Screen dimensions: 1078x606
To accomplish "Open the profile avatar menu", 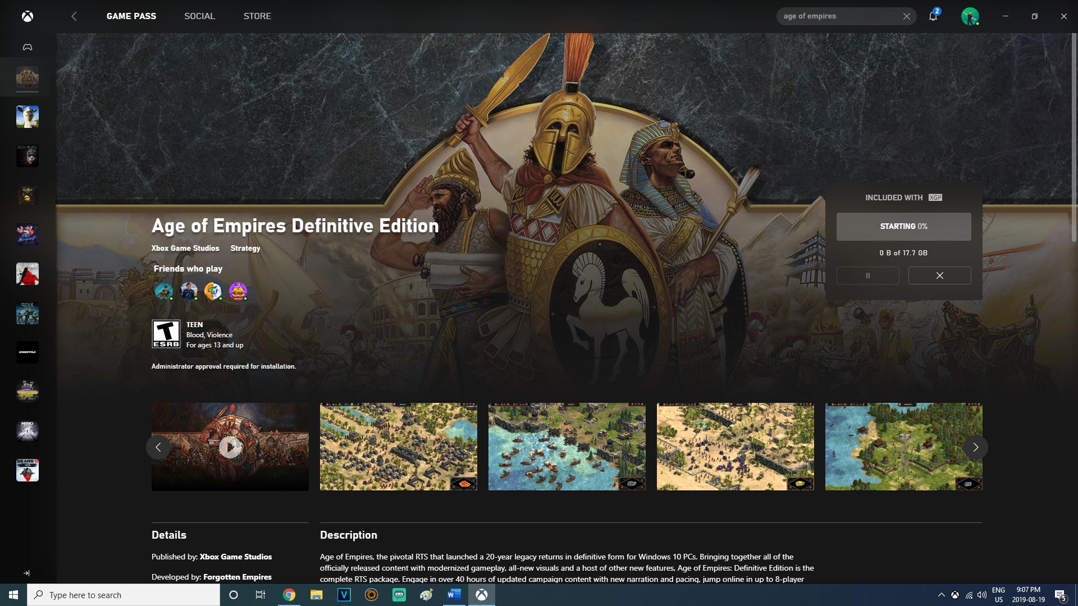I will point(970,16).
